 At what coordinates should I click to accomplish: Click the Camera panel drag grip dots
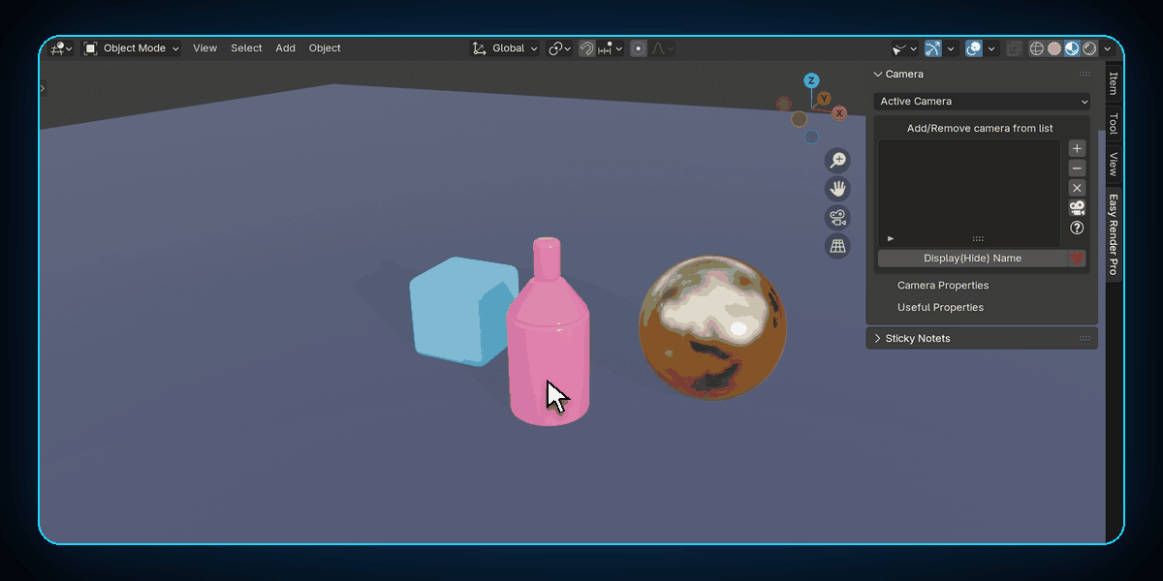[x=1084, y=74]
